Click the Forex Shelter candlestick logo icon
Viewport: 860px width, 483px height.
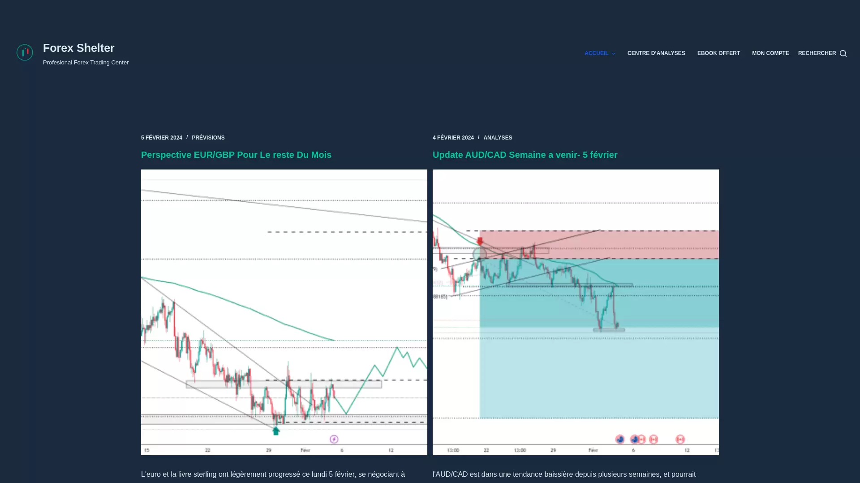point(25,53)
